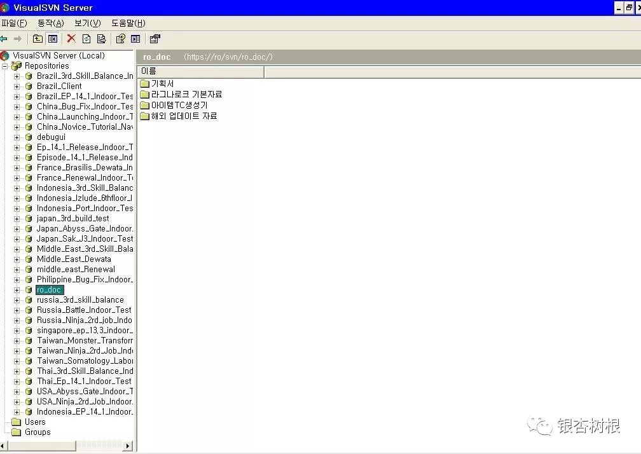The width and height of the screenshot is (641, 454).
Task: Click the 이름 column header
Action: (200, 71)
